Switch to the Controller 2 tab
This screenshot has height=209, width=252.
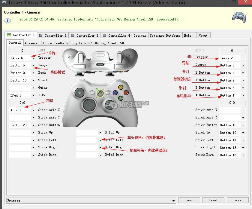(x=53, y=35)
